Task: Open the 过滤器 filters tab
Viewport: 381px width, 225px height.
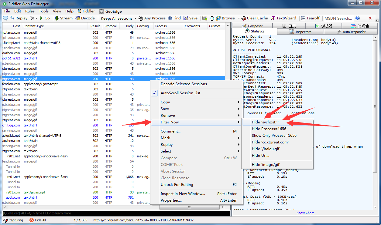Action: (324, 26)
